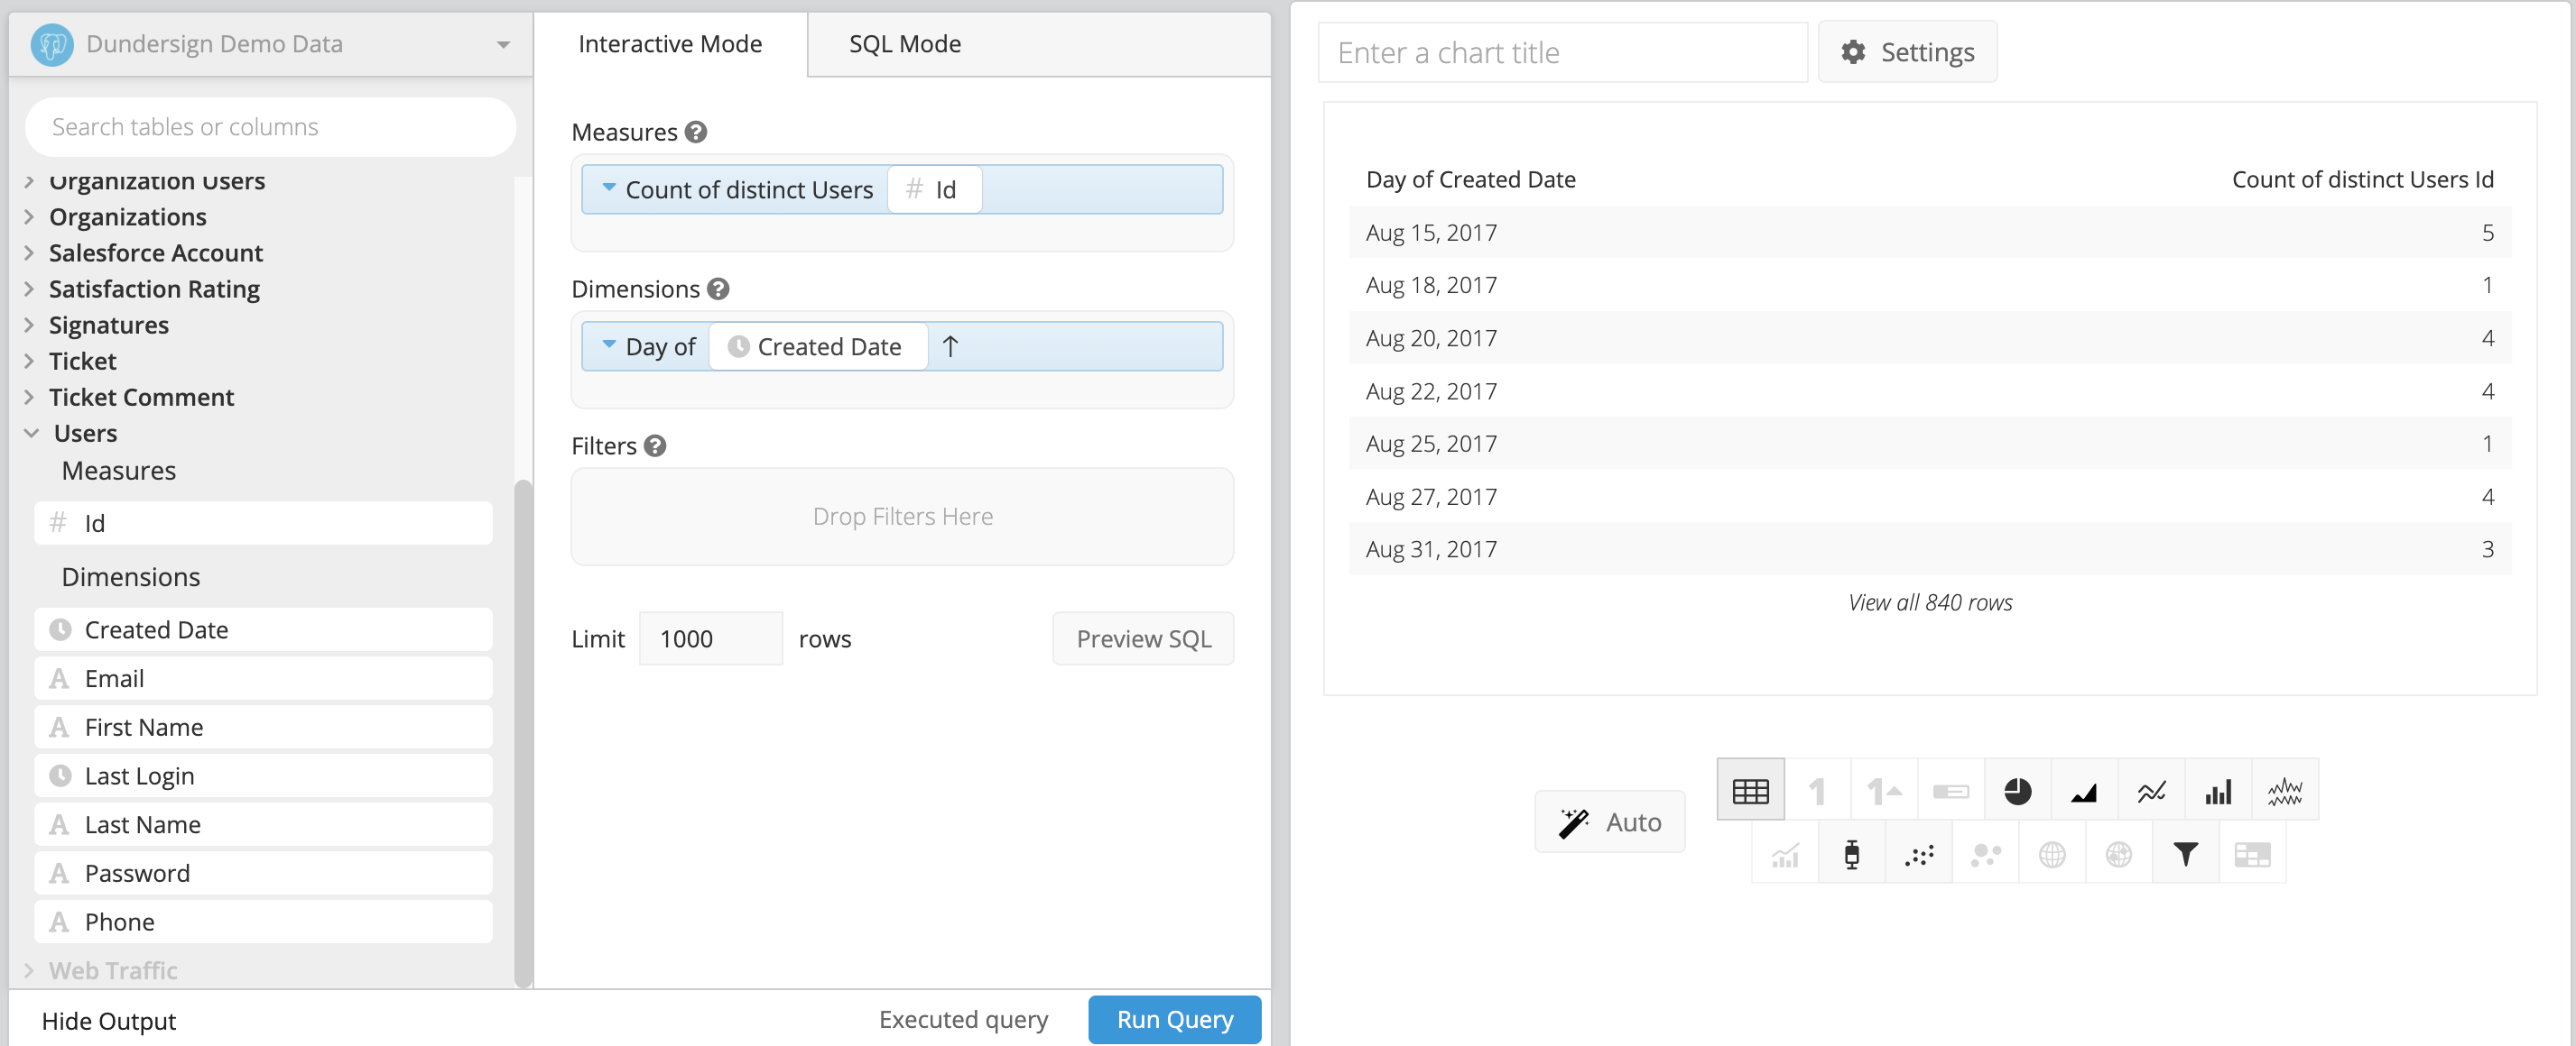Click the Auto chart wand button

point(1610,822)
